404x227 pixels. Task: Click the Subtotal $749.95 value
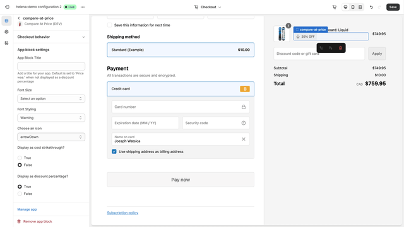(379, 68)
